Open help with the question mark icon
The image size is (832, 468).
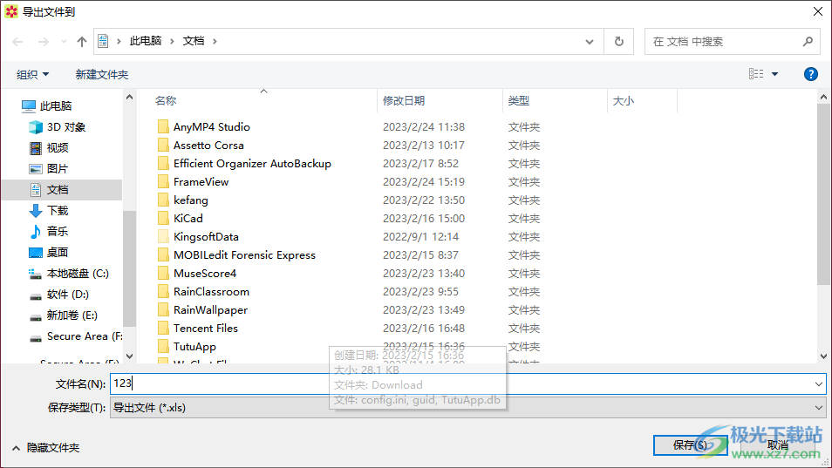click(x=811, y=74)
